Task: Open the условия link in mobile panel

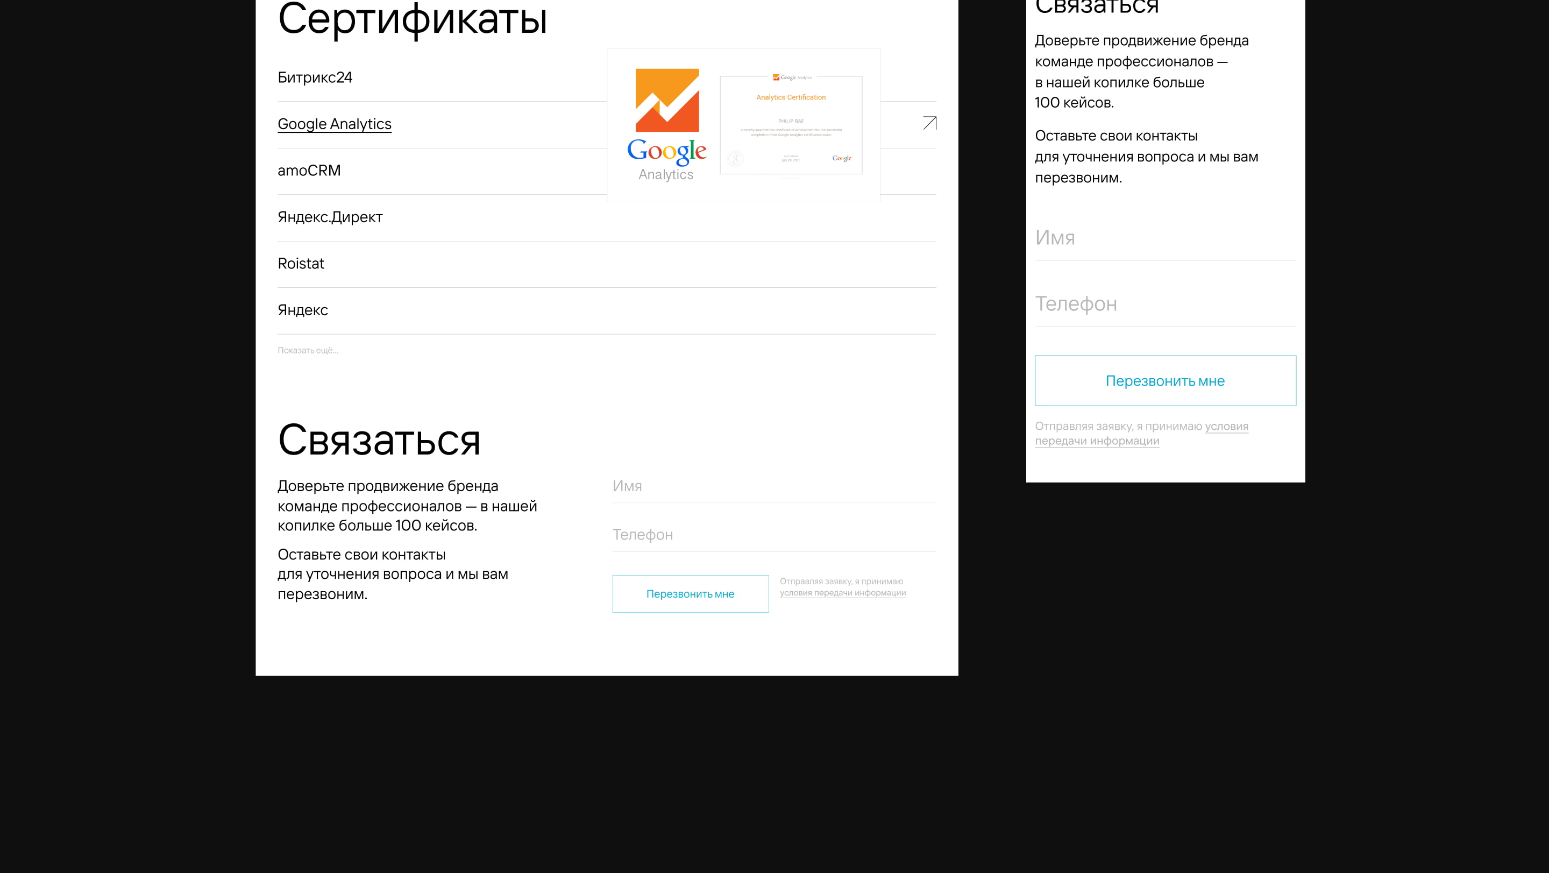Action: 1226,426
